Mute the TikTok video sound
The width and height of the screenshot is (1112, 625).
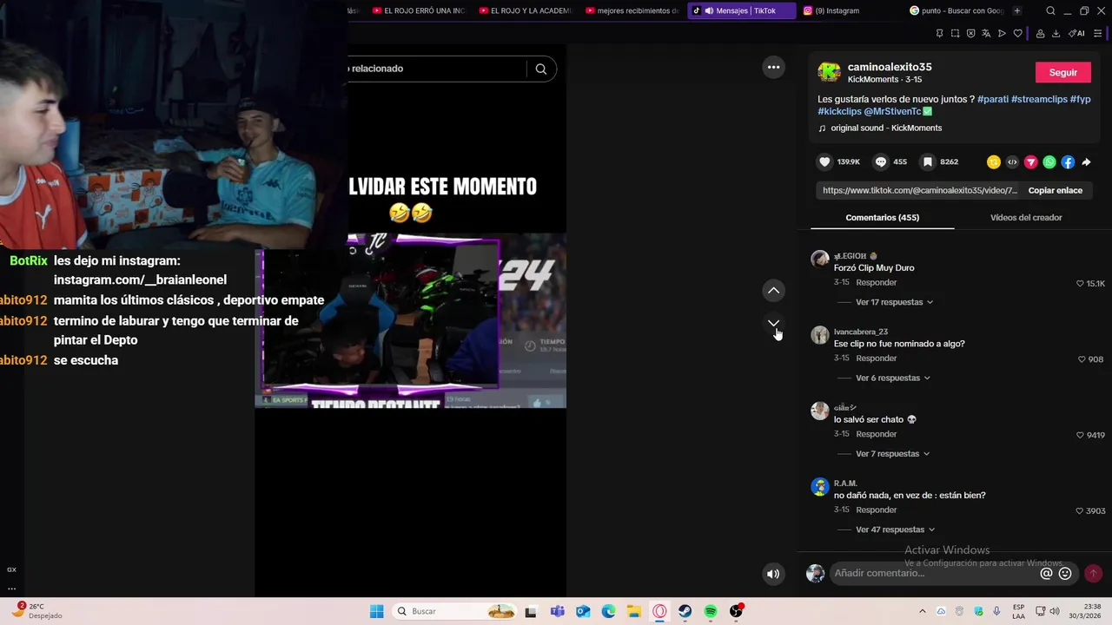coord(773,574)
